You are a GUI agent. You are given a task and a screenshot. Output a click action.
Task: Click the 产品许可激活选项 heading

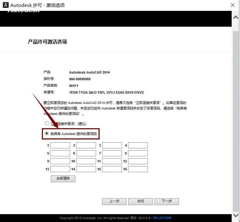click(x=48, y=42)
